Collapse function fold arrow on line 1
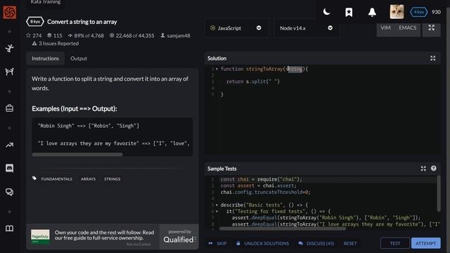 [217, 69]
